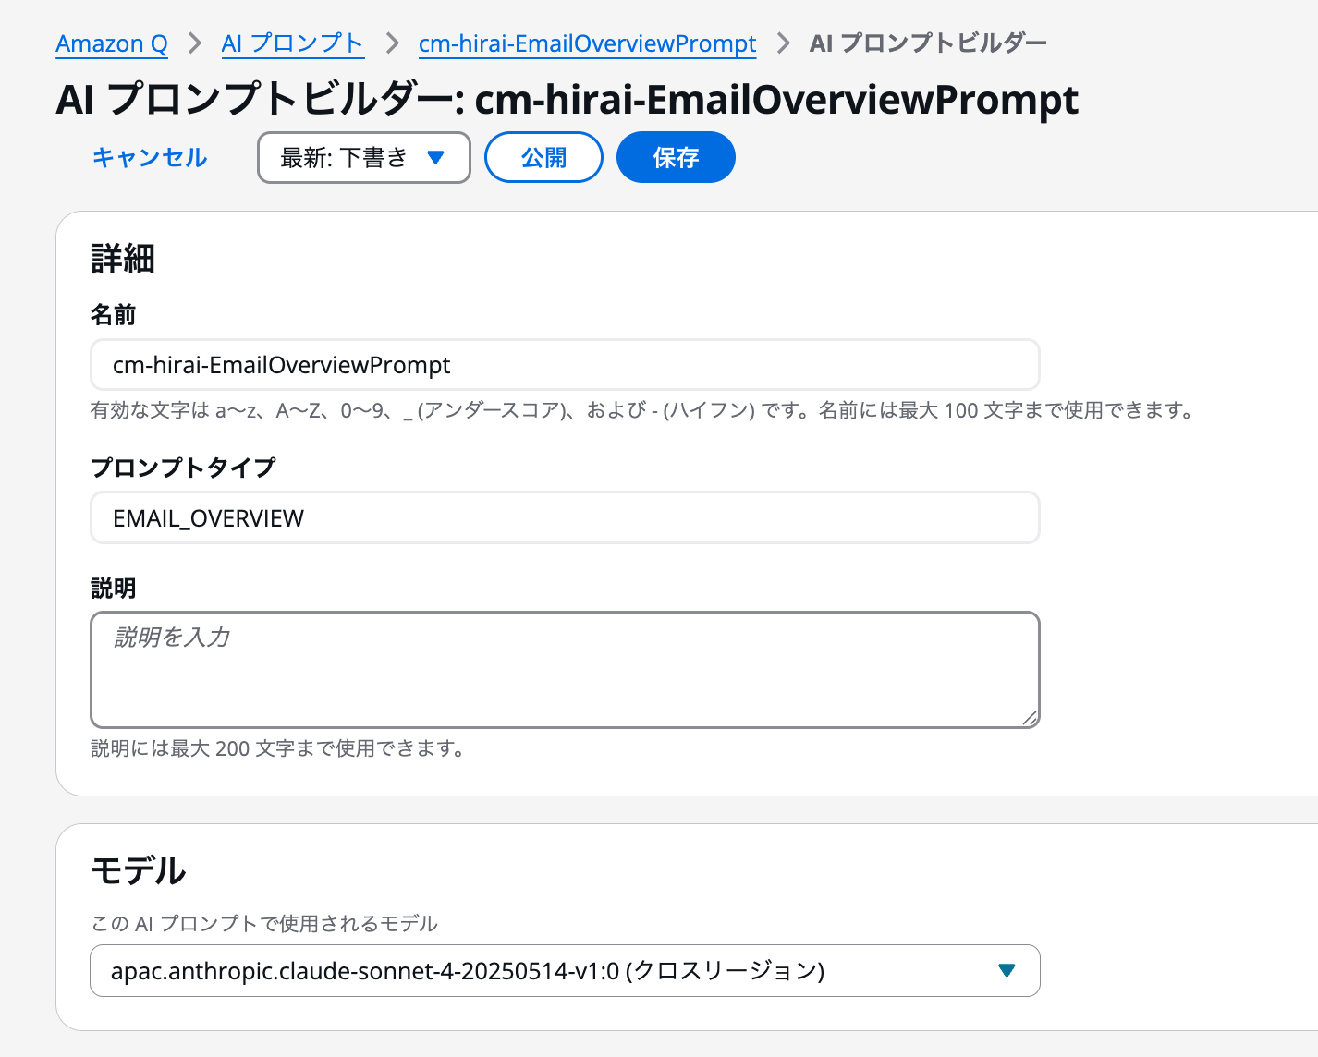Go to AI プロンプト breadcrumb
The image size is (1318, 1057).
(x=292, y=43)
